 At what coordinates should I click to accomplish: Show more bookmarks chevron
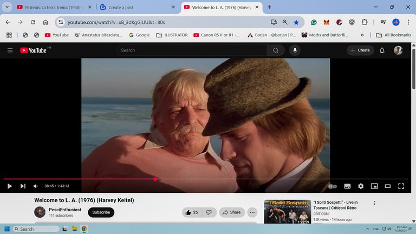pyautogui.click(x=362, y=35)
